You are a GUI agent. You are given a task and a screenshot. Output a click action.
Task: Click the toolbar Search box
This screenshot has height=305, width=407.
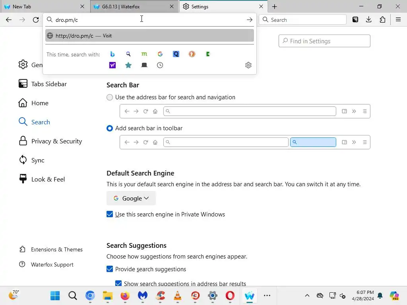[302, 20]
